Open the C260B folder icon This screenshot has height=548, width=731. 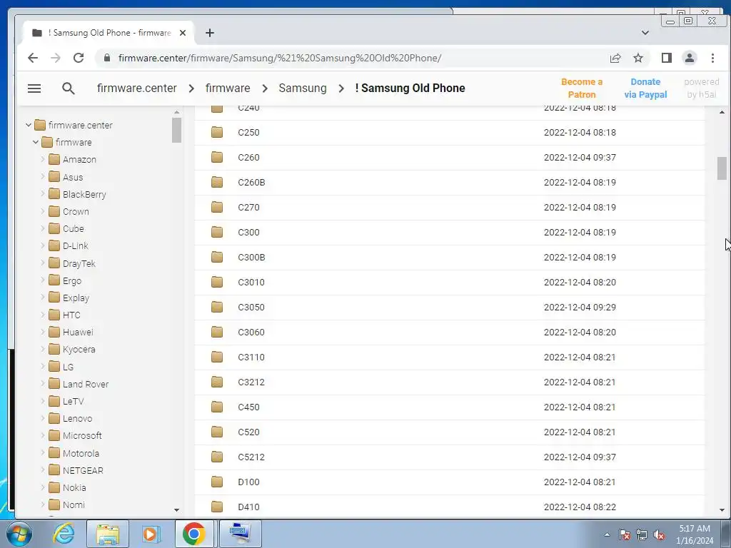click(217, 182)
